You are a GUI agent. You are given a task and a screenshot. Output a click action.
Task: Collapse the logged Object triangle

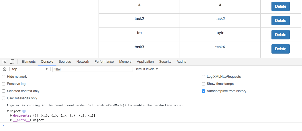coord(8,111)
